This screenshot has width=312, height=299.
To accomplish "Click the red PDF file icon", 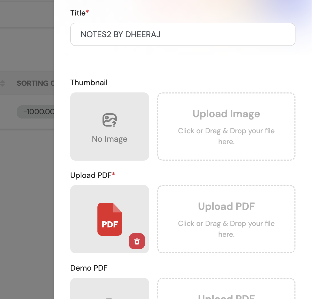I will 110,219.
